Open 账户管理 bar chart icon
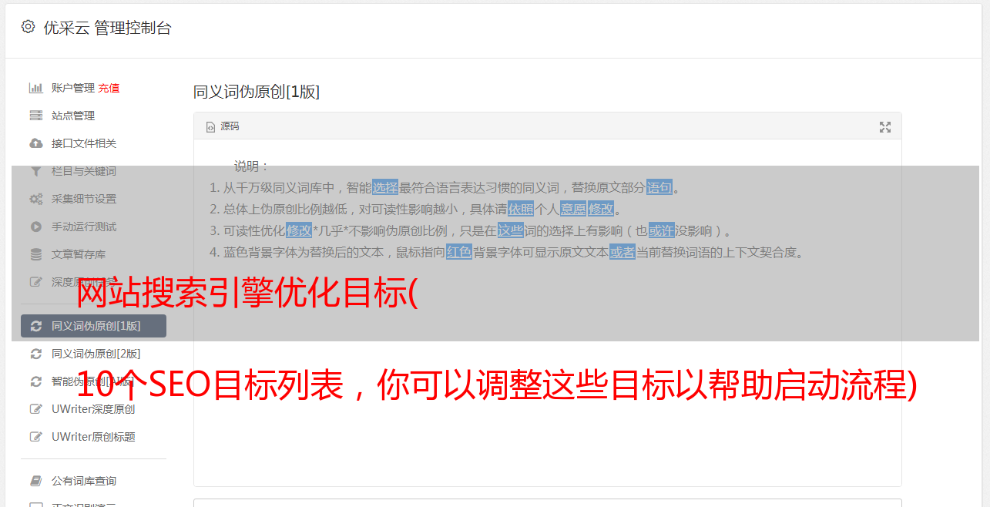 click(35, 88)
